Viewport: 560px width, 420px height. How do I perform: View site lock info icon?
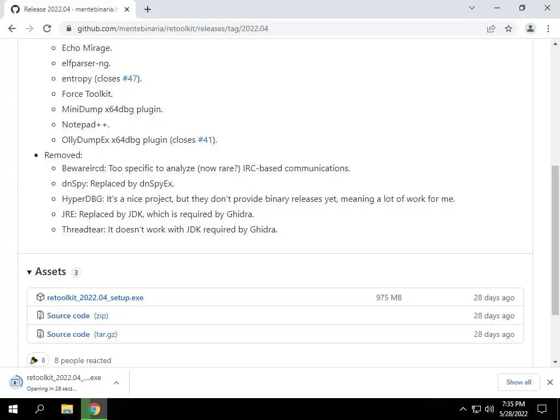click(69, 28)
